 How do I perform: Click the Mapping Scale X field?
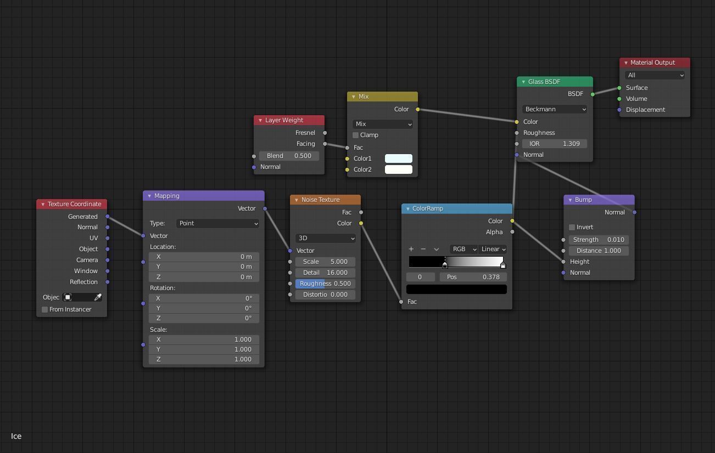click(204, 339)
